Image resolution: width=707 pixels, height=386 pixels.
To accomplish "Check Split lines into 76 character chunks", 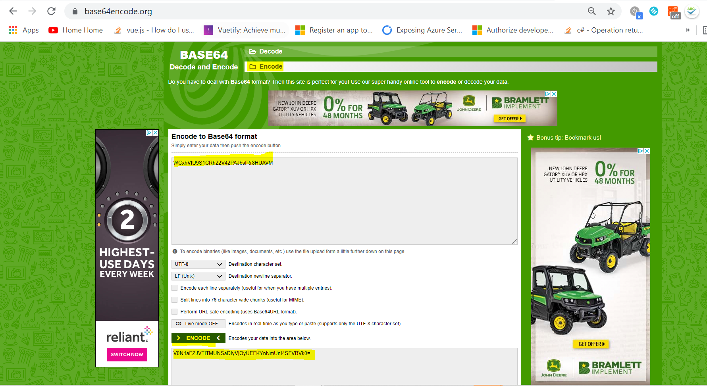I will 175,300.
